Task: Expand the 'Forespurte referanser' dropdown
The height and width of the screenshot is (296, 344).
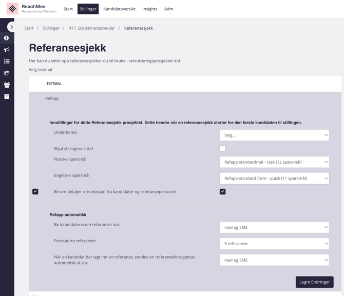Action: tap(274, 244)
